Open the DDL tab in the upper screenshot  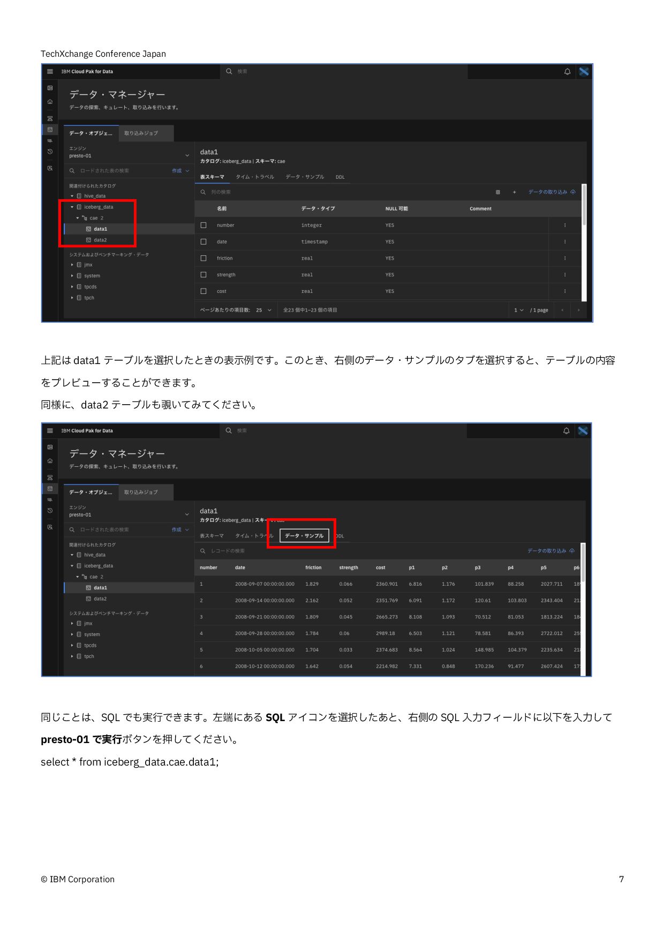tap(340, 177)
